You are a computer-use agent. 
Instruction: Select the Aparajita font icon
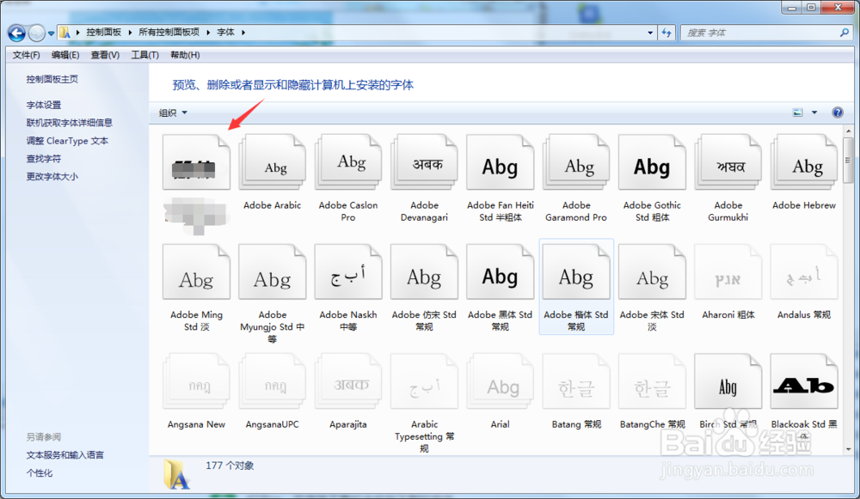(348, 382)
